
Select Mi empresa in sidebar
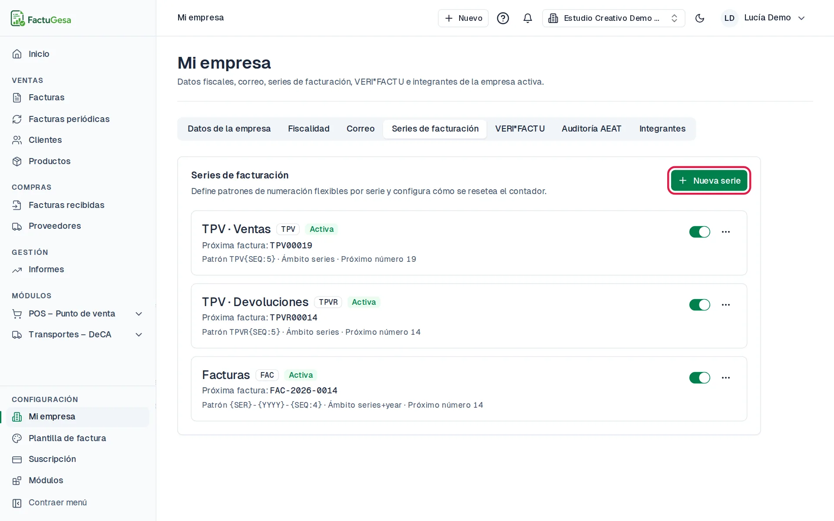[x=78, y=417]
